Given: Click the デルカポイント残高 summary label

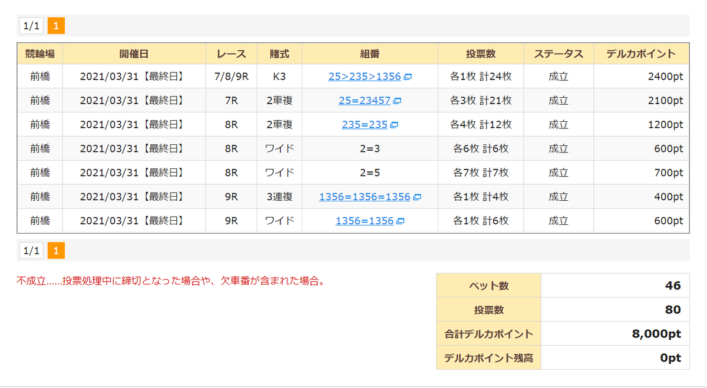Looking at the screenshot, I should [x=488, y=358].
